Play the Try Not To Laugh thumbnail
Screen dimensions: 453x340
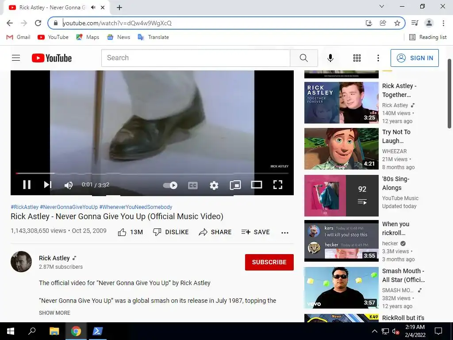[341, 149]
